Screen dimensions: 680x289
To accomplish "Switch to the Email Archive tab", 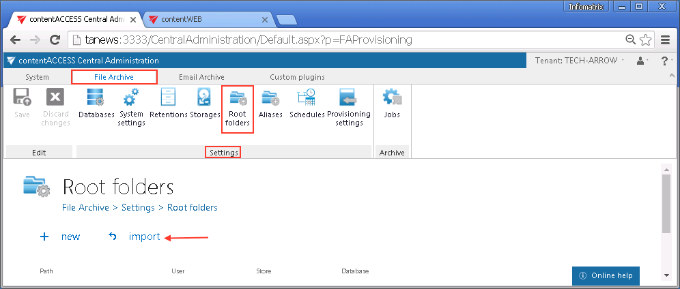I will [201, 77].
